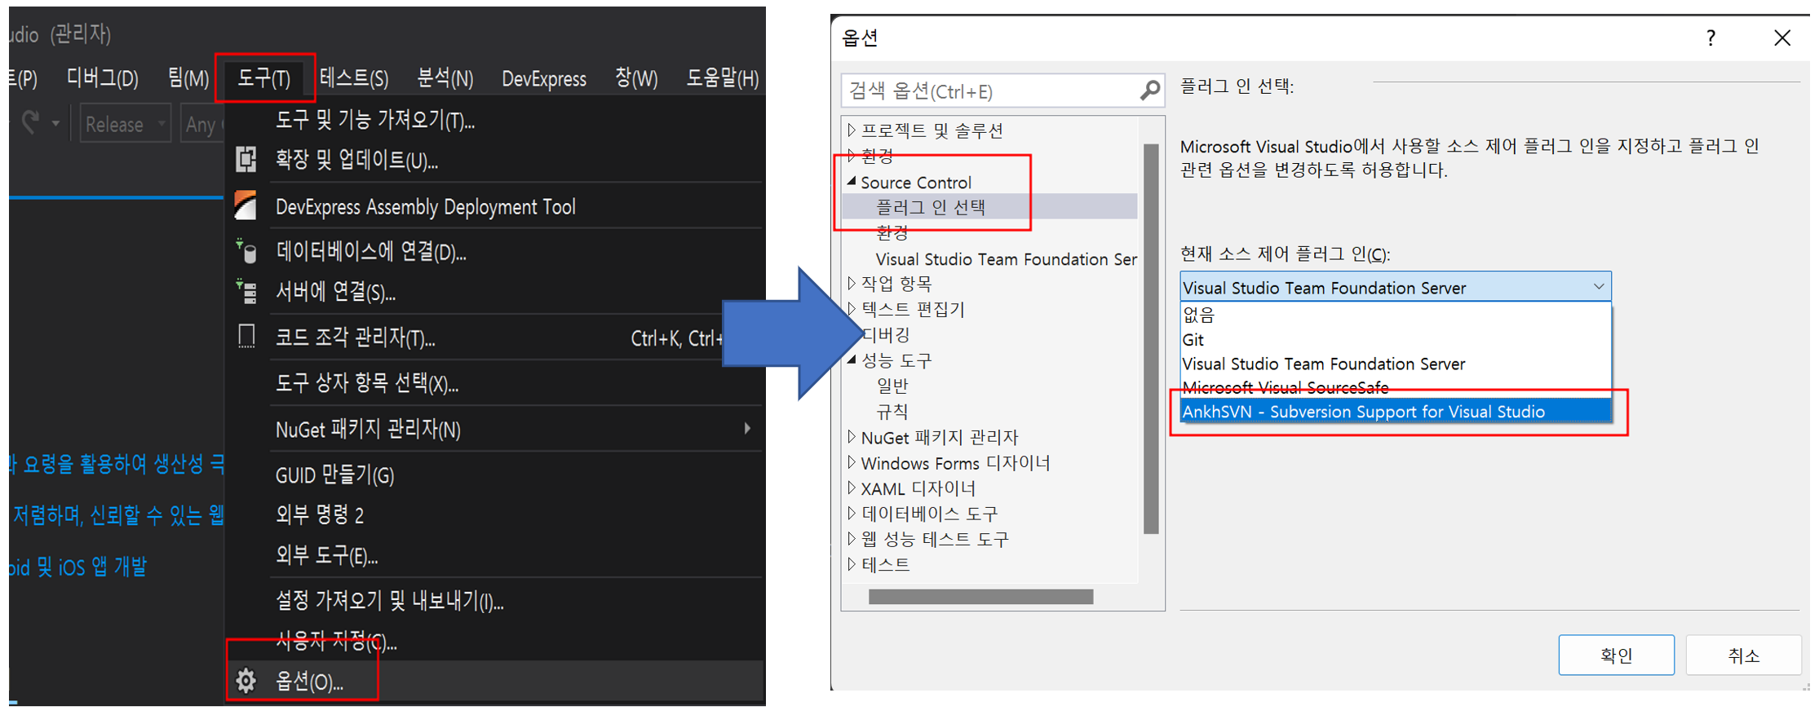Open the current source control plug-in combo box
Image resolution: width=1819 pixels, height=715 pixels.
[1396, 287]
